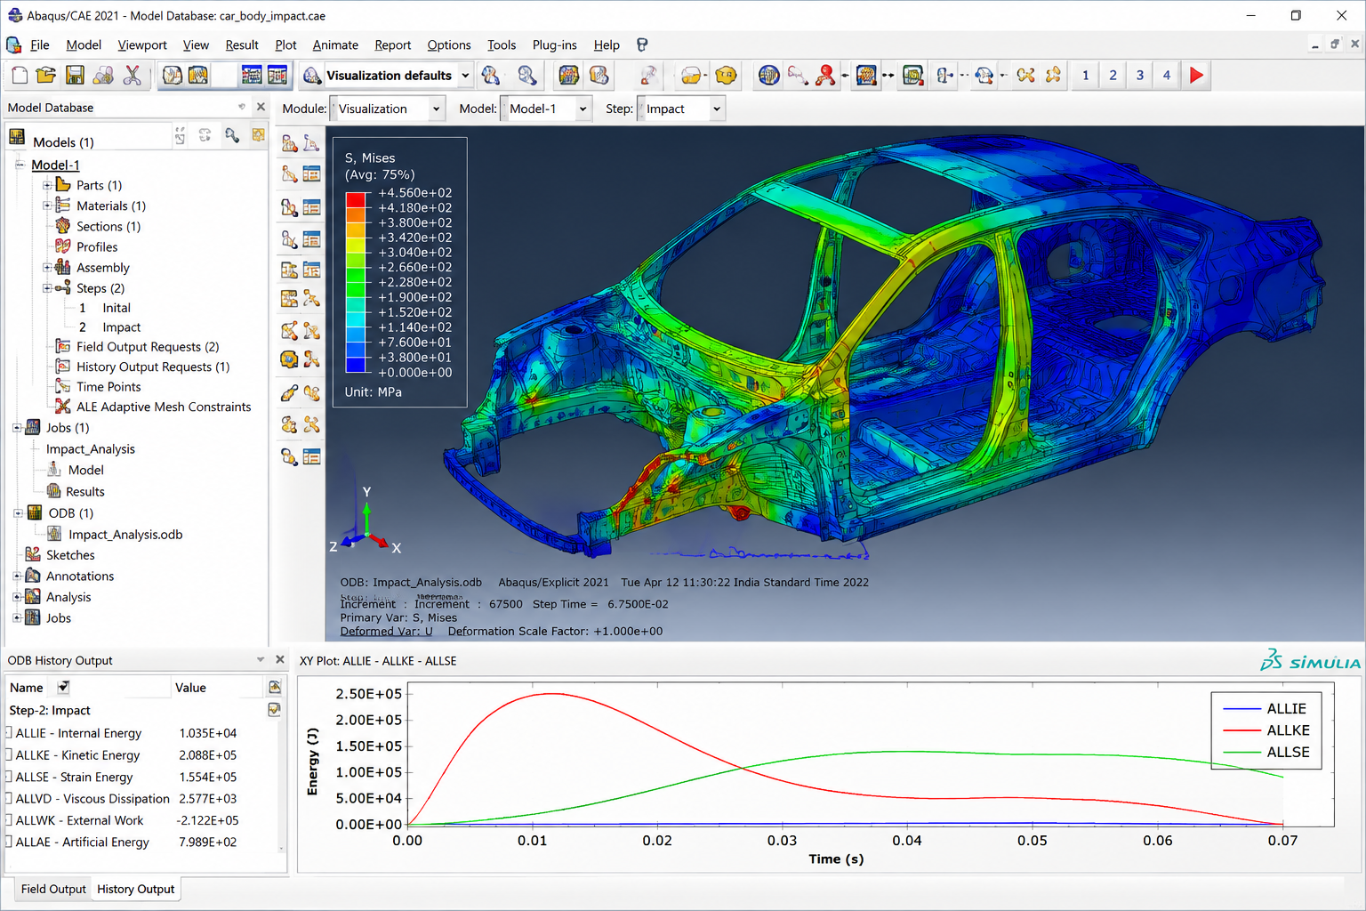Open the Module dropdown showing Visualization
Viewport: 1366px width, 911px height.
click(388, 109)
